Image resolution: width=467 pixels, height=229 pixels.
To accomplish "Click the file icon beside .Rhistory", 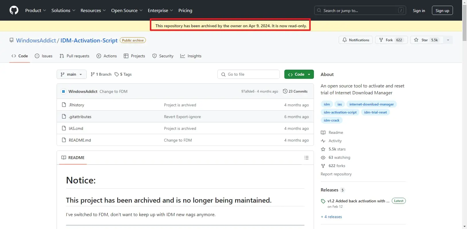I will [x=64, y=105].
